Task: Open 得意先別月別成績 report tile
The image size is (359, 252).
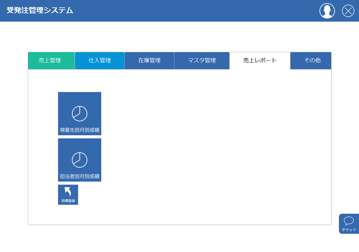Action: (79, 114)
